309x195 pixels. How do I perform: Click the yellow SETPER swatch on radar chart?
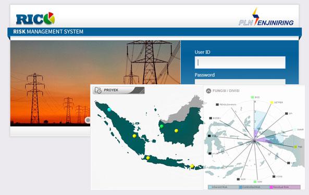coord(272,102)
